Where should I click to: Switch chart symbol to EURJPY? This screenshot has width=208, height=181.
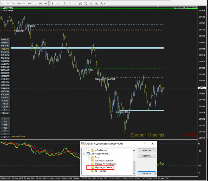tap(5, 79)
